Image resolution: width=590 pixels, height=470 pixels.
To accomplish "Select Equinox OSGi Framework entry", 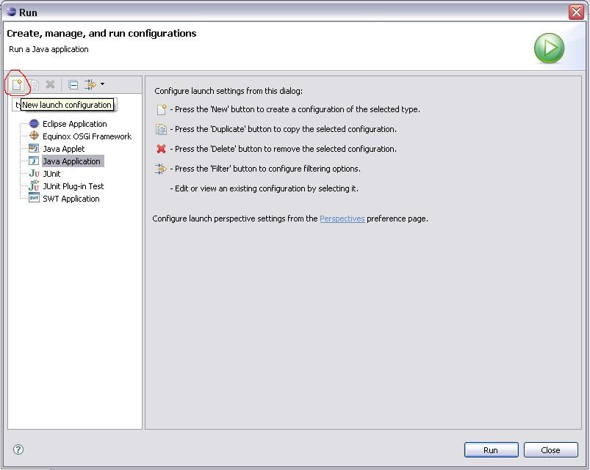I will [x=87, y=136].
